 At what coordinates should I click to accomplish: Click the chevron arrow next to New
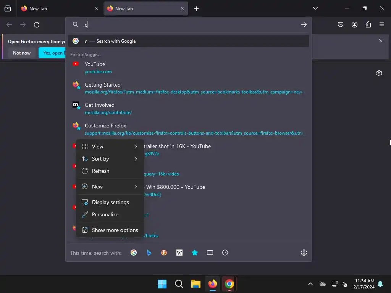coord(136,187)
